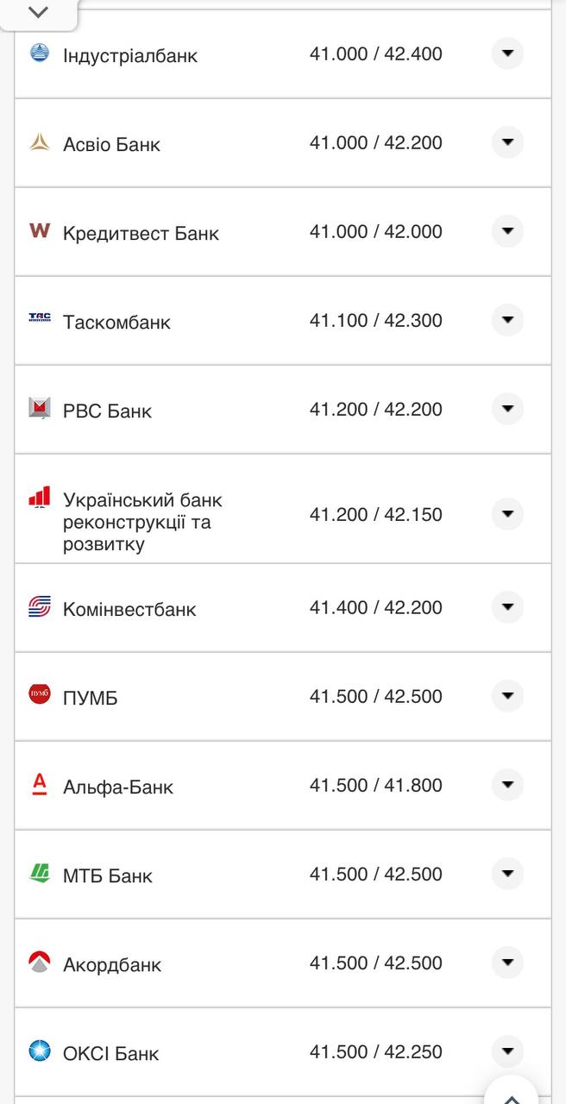
Task: Collapse the list using the top chevron
Action: [x=36, y=12]
